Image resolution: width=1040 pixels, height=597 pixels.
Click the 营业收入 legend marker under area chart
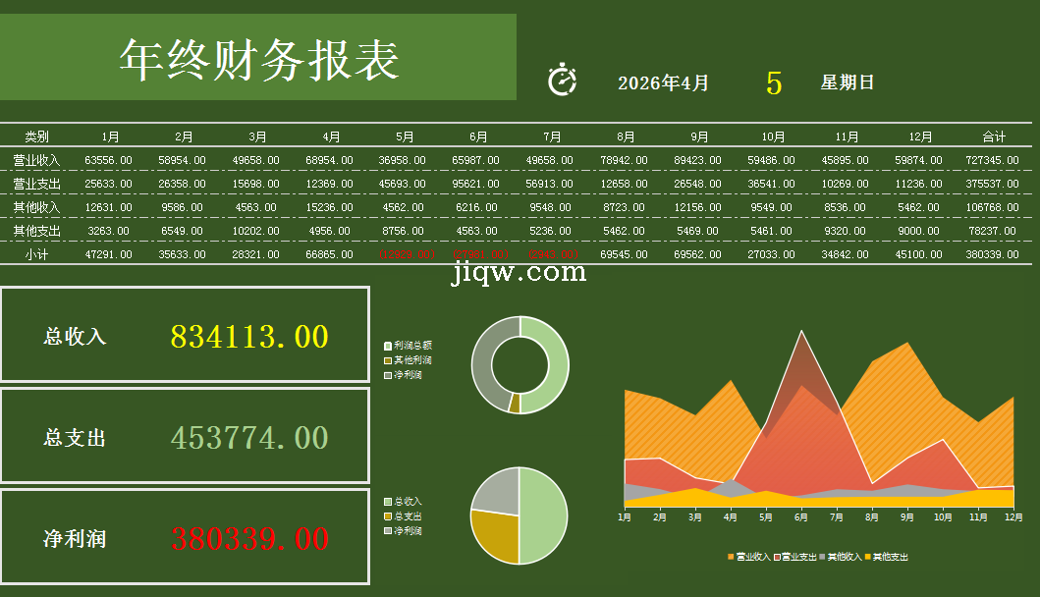(x=731, y=557)
